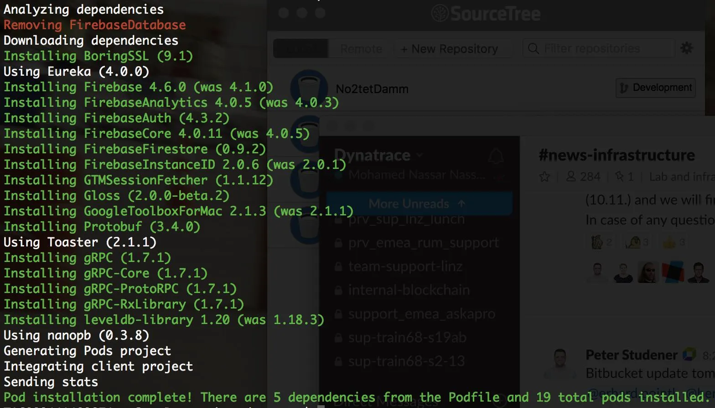Image resolution: width=715 pixels, height=408 pixels.
Task: Click the search magnifier in Filter repositories
Action: tap(533, 48)
